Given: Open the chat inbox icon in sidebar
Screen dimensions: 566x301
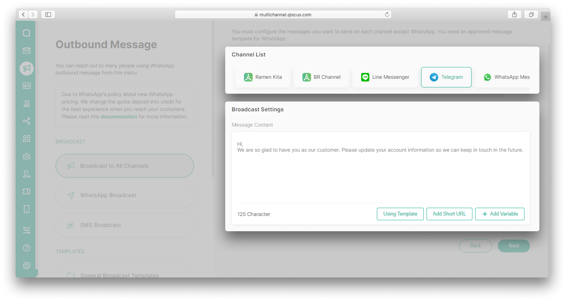Looking at the screenshot, I should (x=27, y=33).
